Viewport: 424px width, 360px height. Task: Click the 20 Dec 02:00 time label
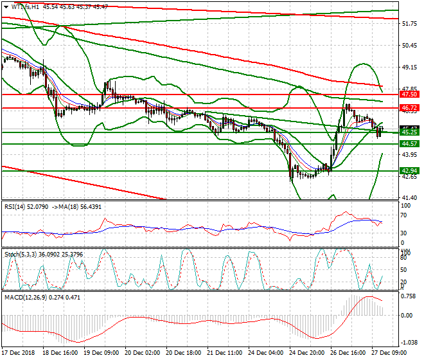point(142,353)
